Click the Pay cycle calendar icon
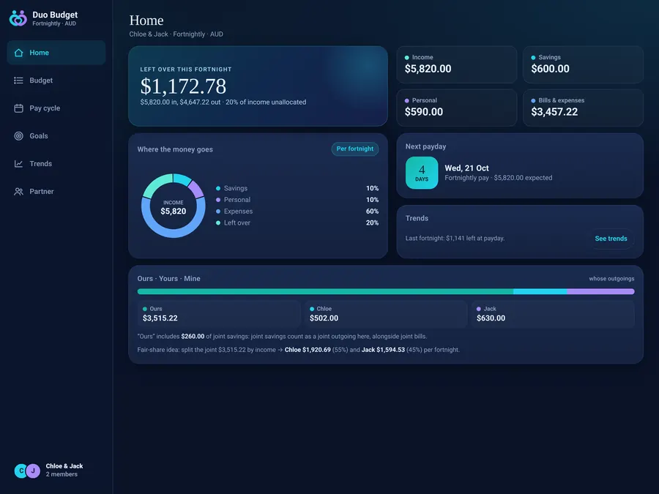Viewport: 659px width, 494px height. (x=18, y=108)
